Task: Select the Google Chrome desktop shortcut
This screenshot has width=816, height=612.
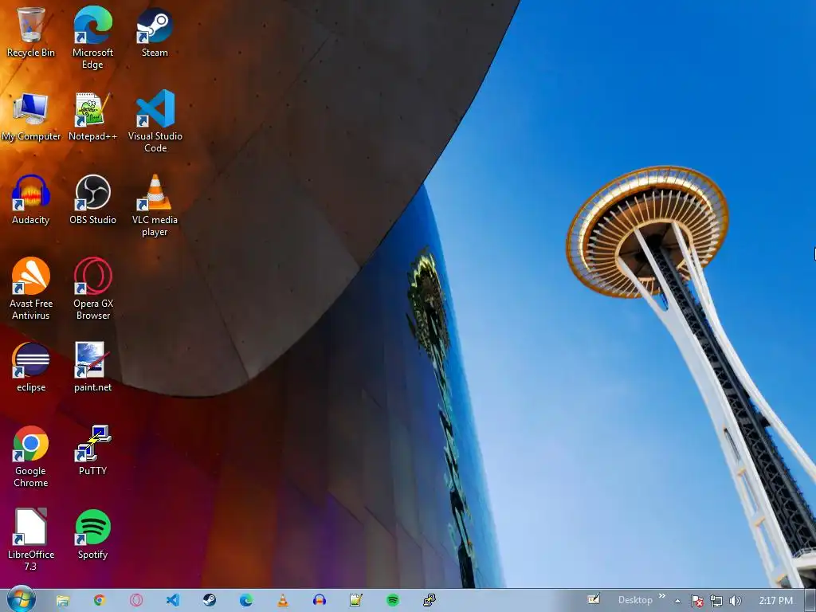Action: (31, 456)
